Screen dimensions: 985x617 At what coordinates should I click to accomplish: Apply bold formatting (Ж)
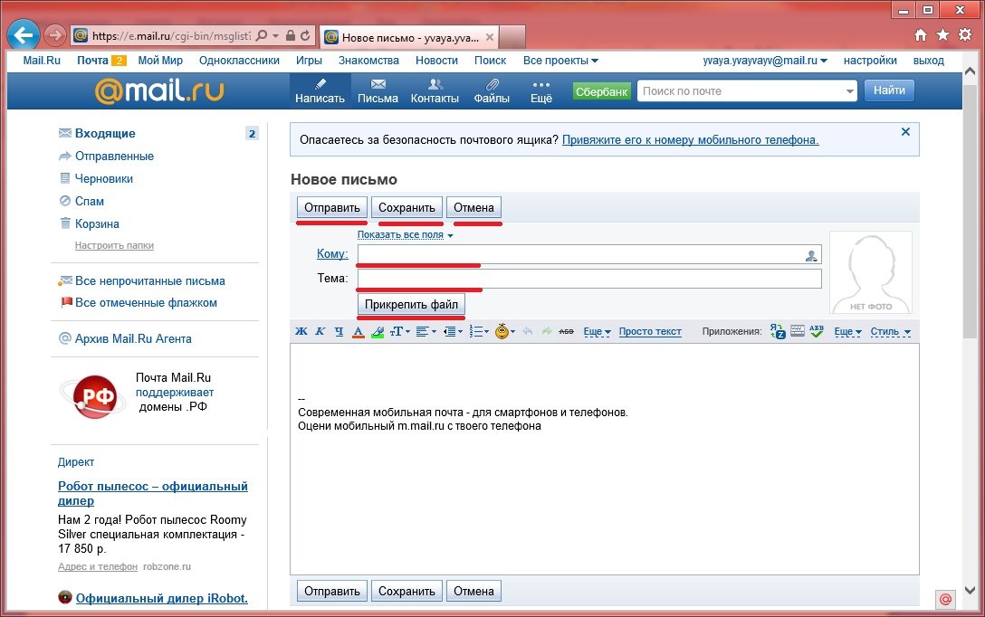click(301, 331)
